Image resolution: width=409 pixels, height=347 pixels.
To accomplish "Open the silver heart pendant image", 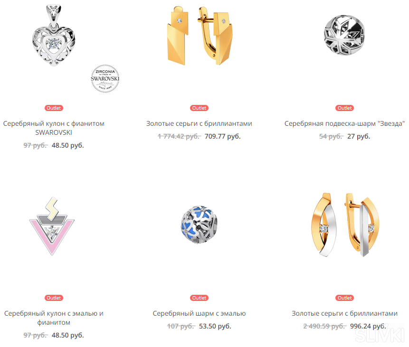I will click(x=54, y=35).
